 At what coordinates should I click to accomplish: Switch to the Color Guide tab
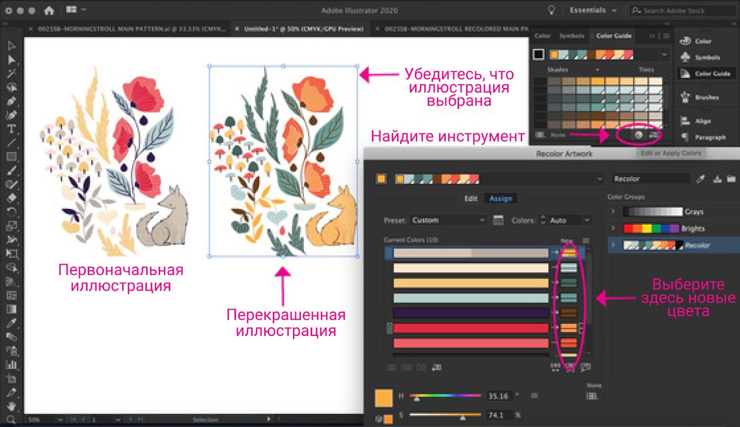coord(614,36)
